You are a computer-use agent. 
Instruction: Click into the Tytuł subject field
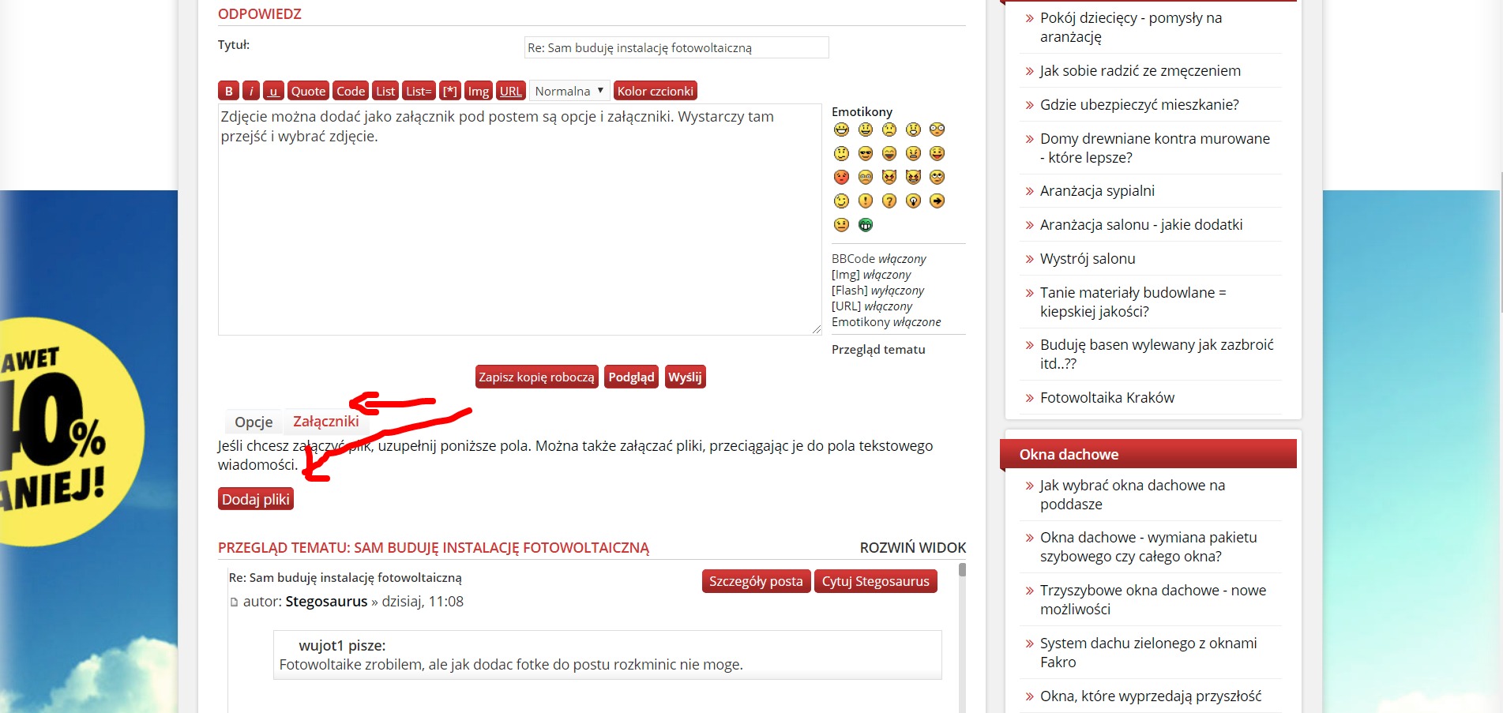pyautogui.click(x=676, y=47)
